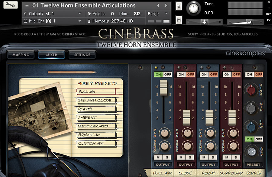Click the Full Mix channel ON button

158,74
